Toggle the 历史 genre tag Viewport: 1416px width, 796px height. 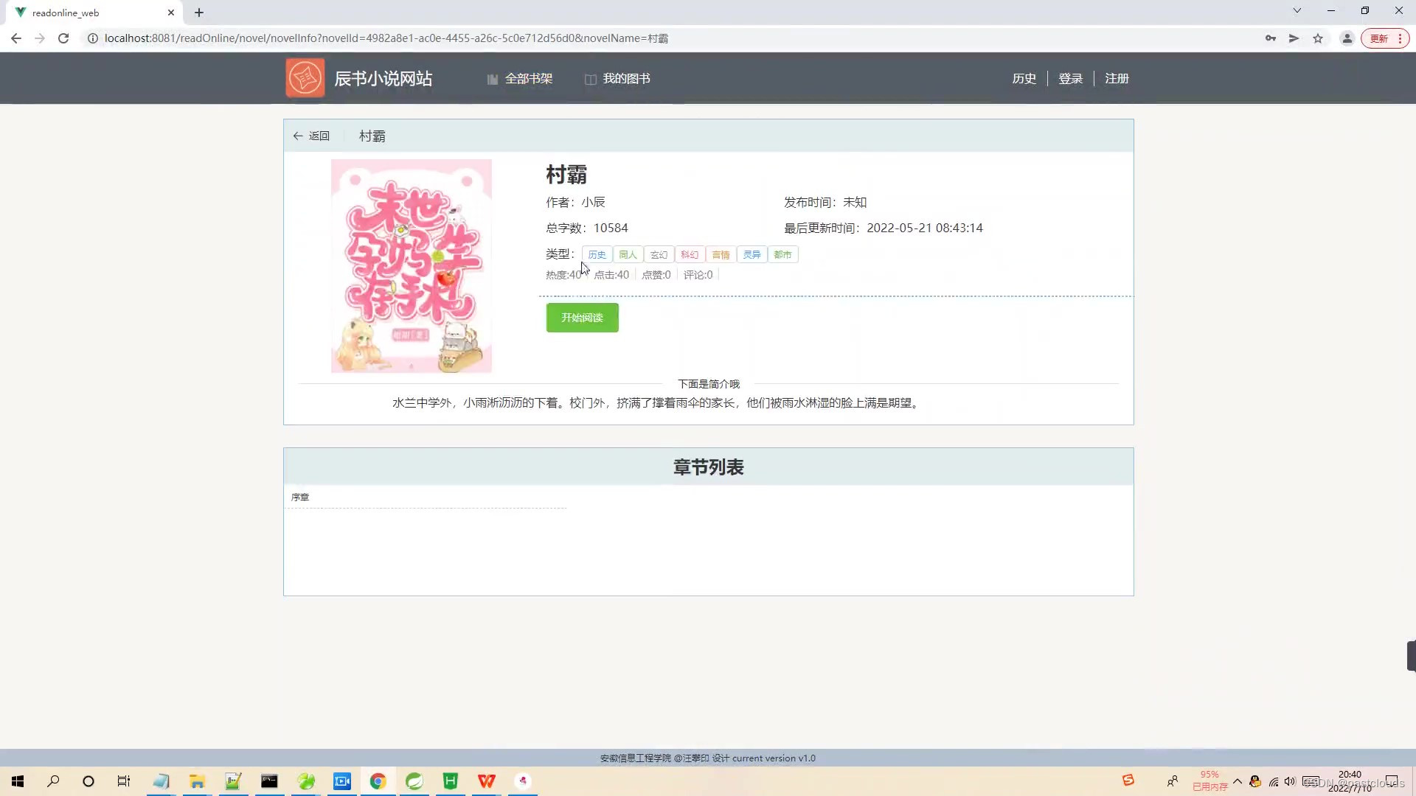pyautogui.click(x=597, y=254)
